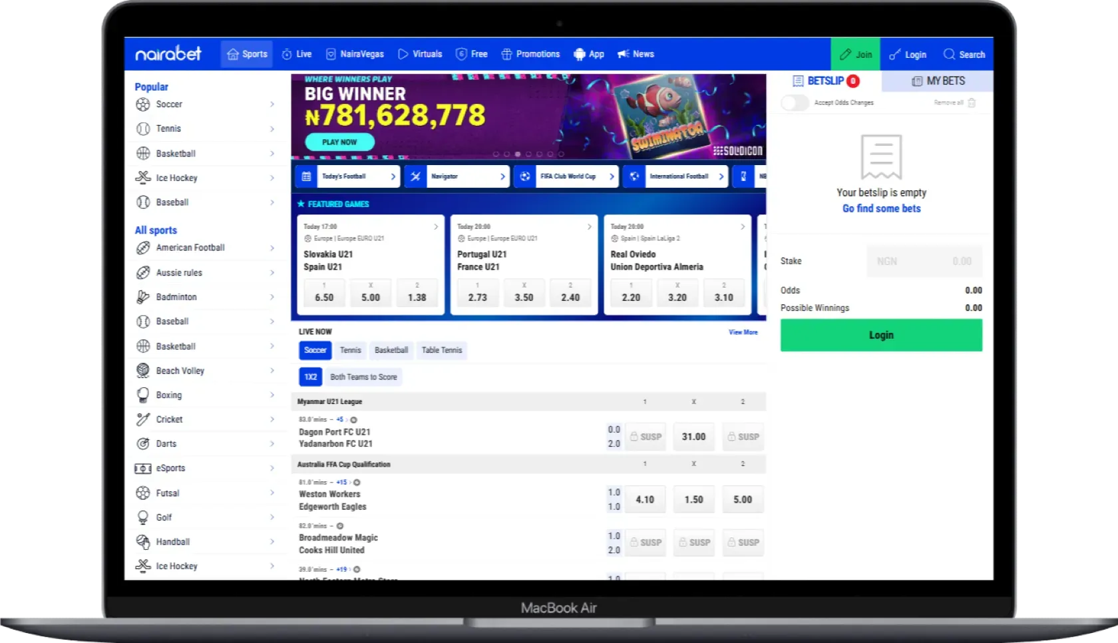Select odds 2.20 for Real Oviedo
This screenshot has height=643, width=1118.
(x=631, y=294)
